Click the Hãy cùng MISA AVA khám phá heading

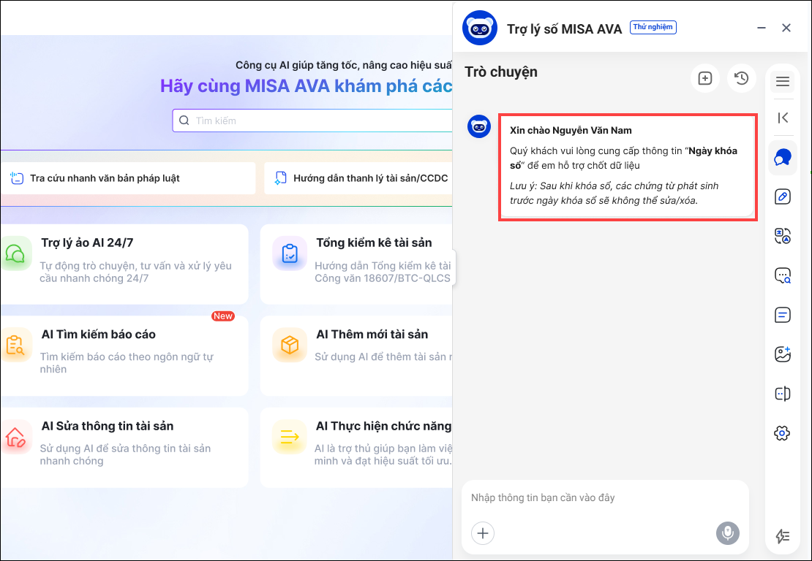(x=306, y=86)
